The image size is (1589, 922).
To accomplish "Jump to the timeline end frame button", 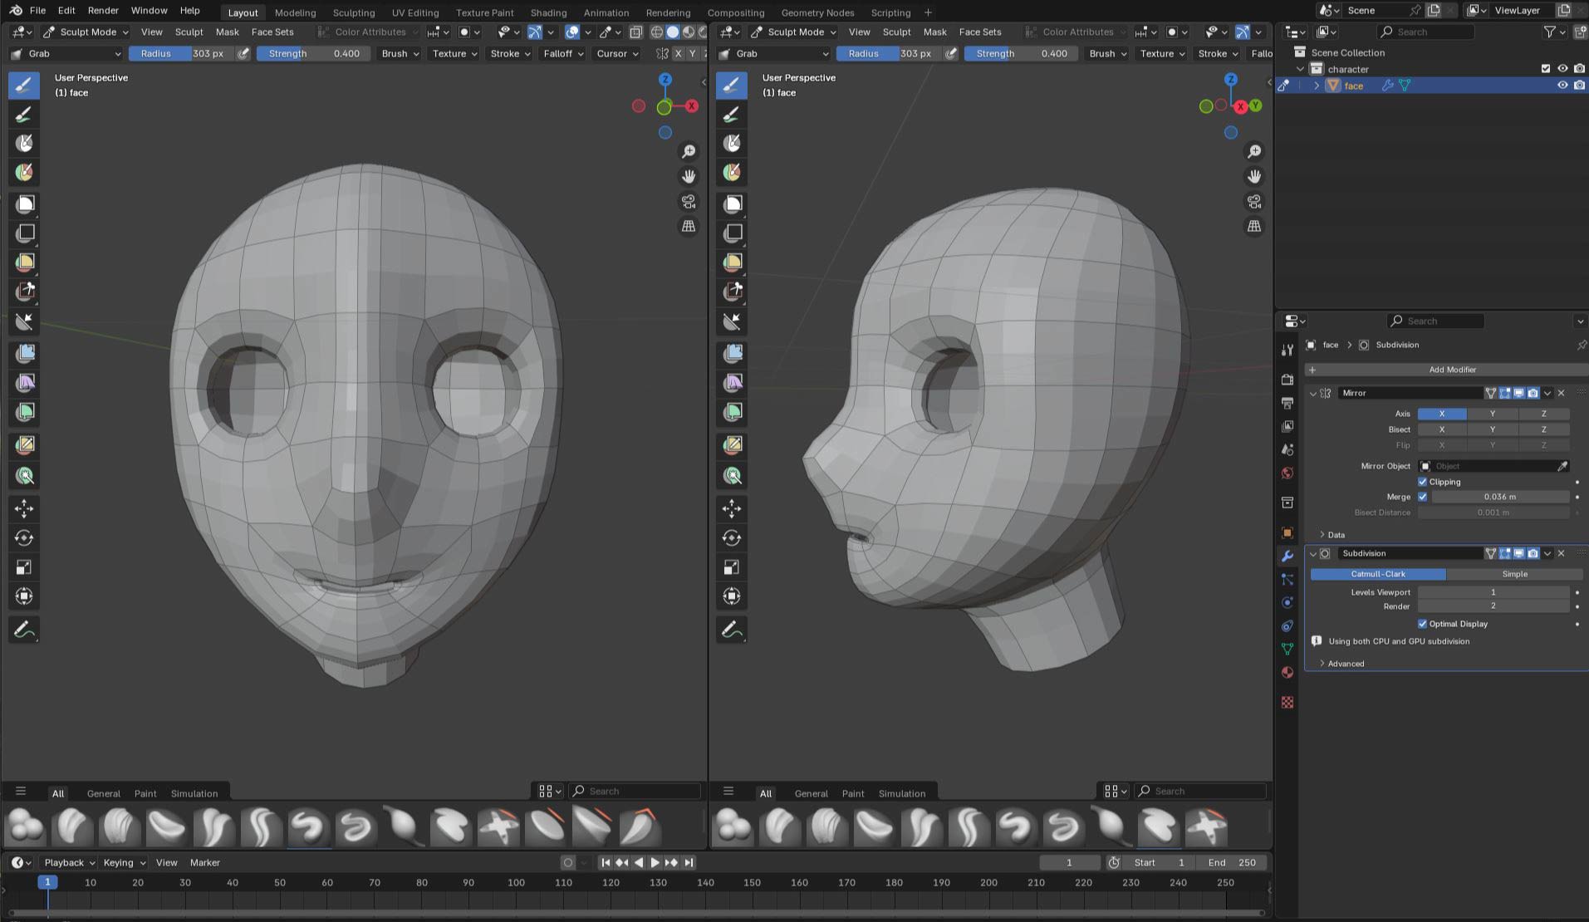I will pyautogui.click(x=689, y=862).
